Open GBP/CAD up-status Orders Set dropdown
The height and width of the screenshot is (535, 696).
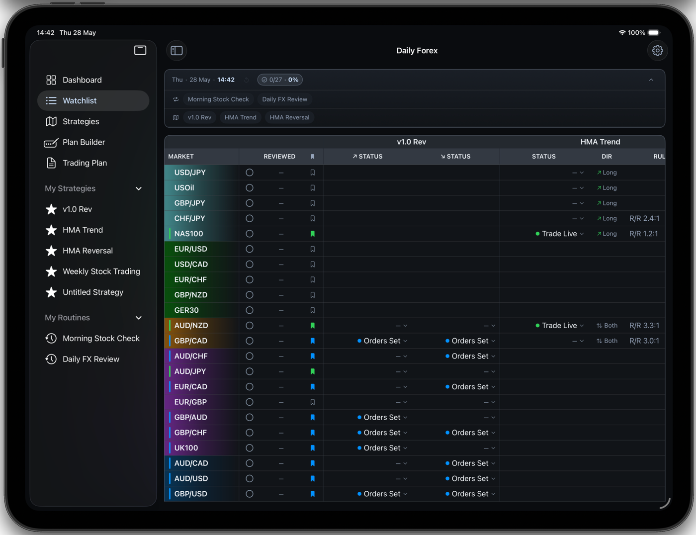382,341
